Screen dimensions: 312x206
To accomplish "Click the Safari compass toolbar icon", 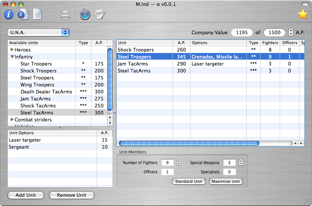I will pos(85,15).
